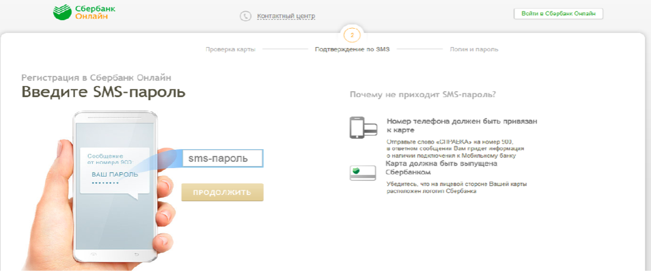Screen dimensions: 651x272
Task: Click Войти в Сбербанк Онлайн button
Action: click(x=558, y=13)
